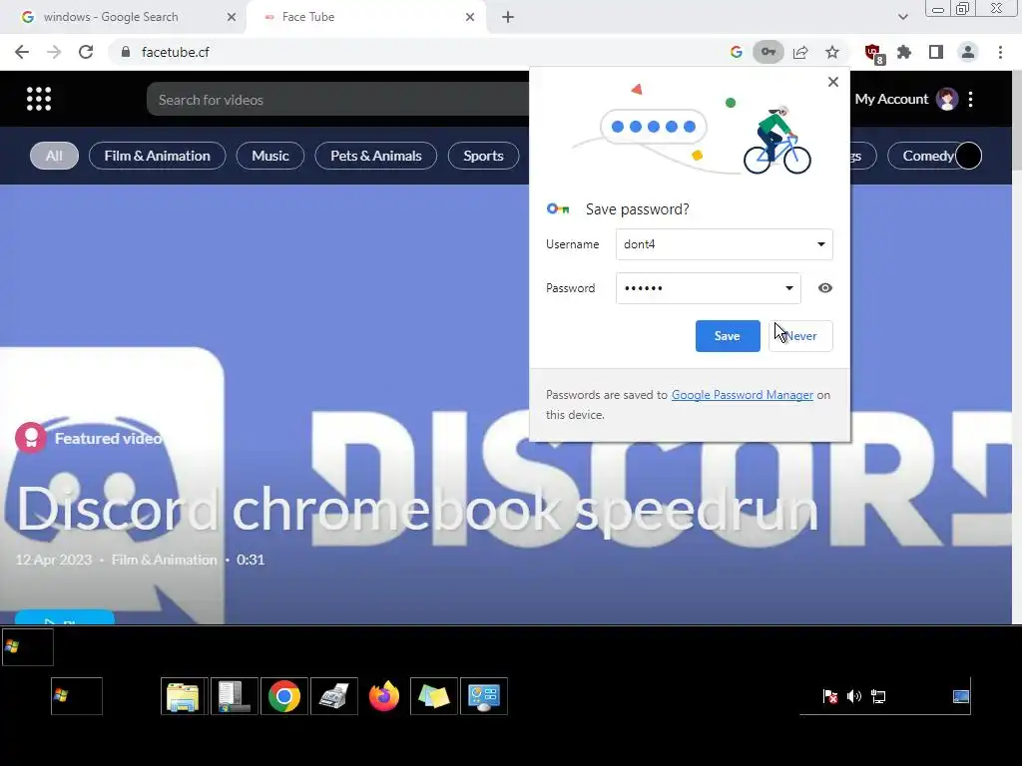Expand the Password dropdown arrow

click(x=789, y=288)
